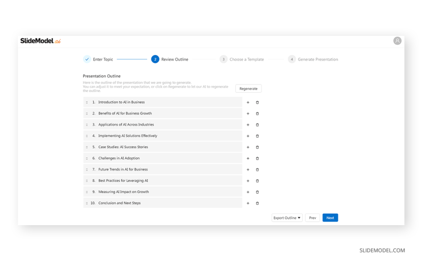Delete the Conclusion and Next Steps item
The height and width of the screenshot is (261, 422).
click(257, 203)
